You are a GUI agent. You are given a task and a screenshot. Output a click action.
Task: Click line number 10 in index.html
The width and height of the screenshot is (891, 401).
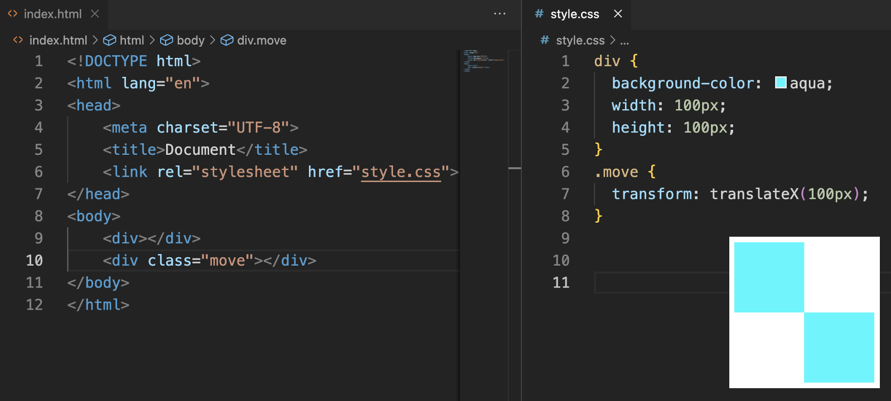pyautogui.click(x=34, y=260)
